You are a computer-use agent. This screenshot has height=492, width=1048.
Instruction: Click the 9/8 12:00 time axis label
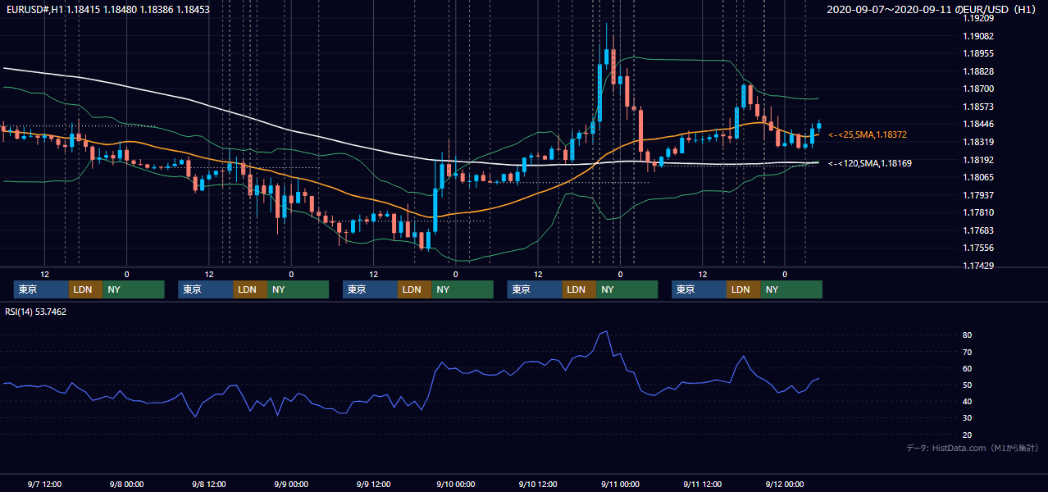tap(209, 484)
